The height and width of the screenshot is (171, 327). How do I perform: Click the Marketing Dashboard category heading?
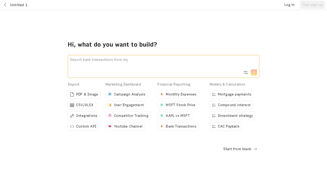[x=123, y=84]
